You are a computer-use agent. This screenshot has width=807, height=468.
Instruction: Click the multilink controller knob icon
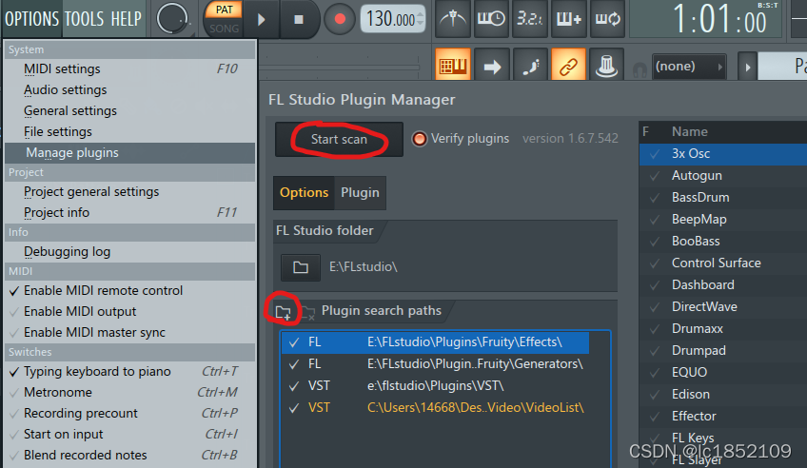coord(607,66)
